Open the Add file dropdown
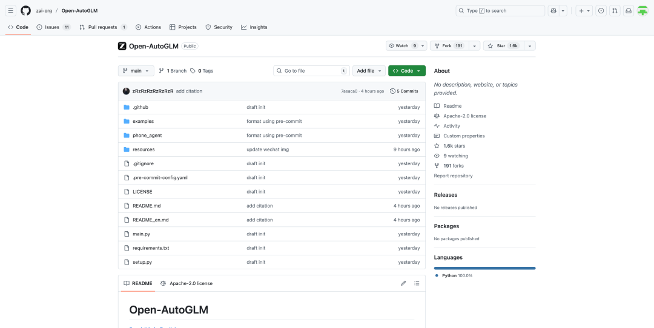The width and height of the screenshot is (654, 328). pyautogui.click(x=369, y=71)
